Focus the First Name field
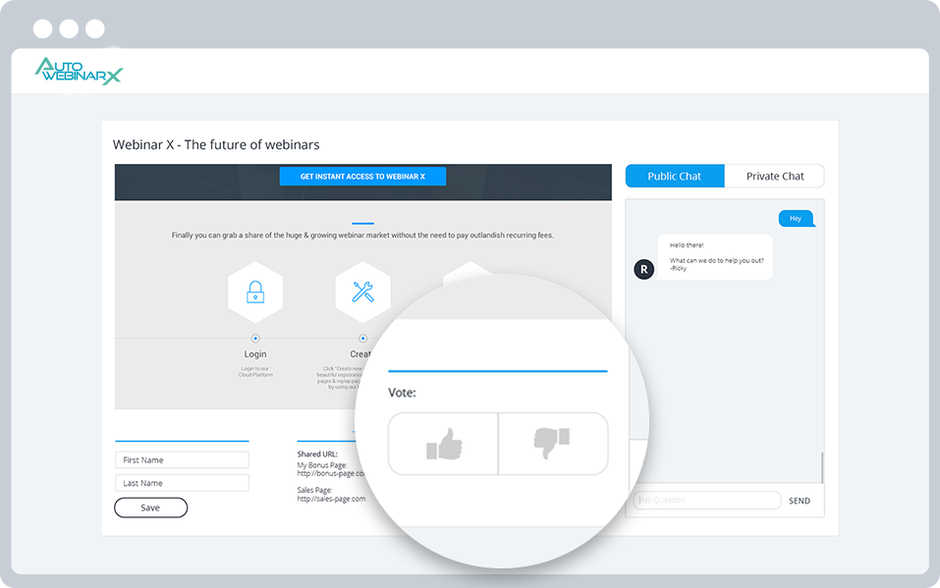The width and height of the screenshot is (940, 588). point(182,459)
